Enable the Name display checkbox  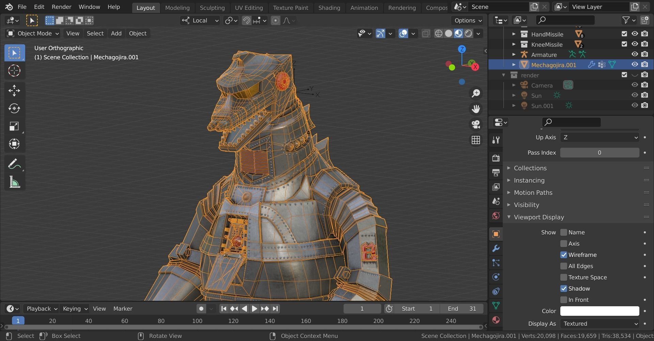(564, 232)
